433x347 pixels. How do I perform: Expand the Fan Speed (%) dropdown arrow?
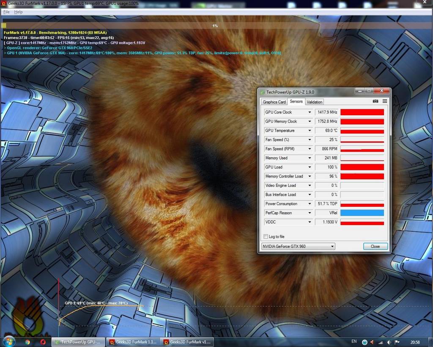(310, 139)
